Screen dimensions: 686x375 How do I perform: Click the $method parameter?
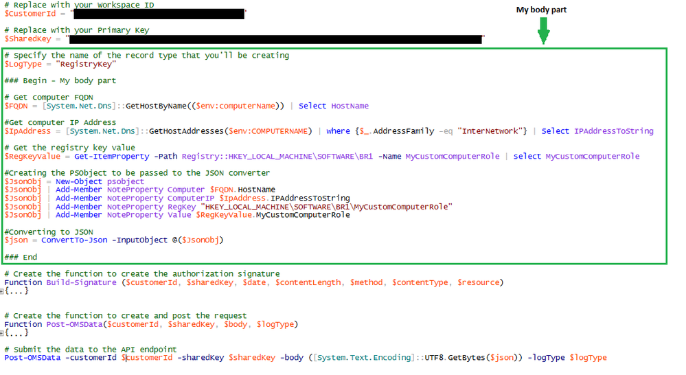pyautogui.click(x=366, y=283)
